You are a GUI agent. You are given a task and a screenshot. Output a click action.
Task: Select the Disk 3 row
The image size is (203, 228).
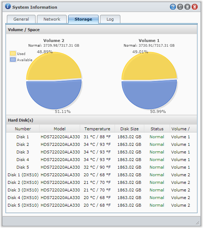point(101,152)
